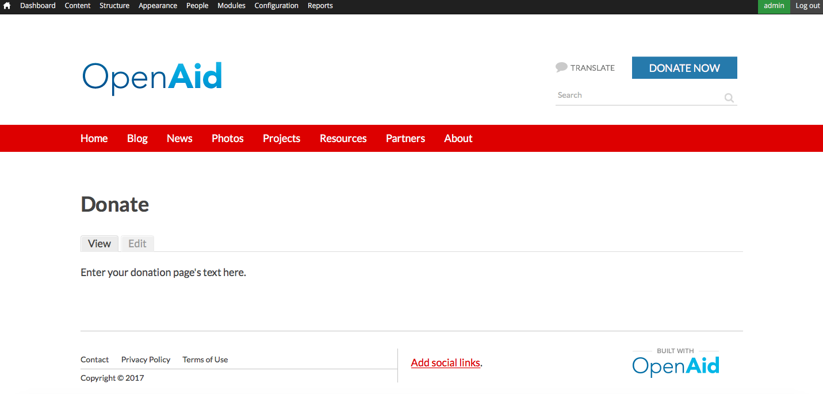Click the Donate Now button
823x394 pixels.
[684, 68]
